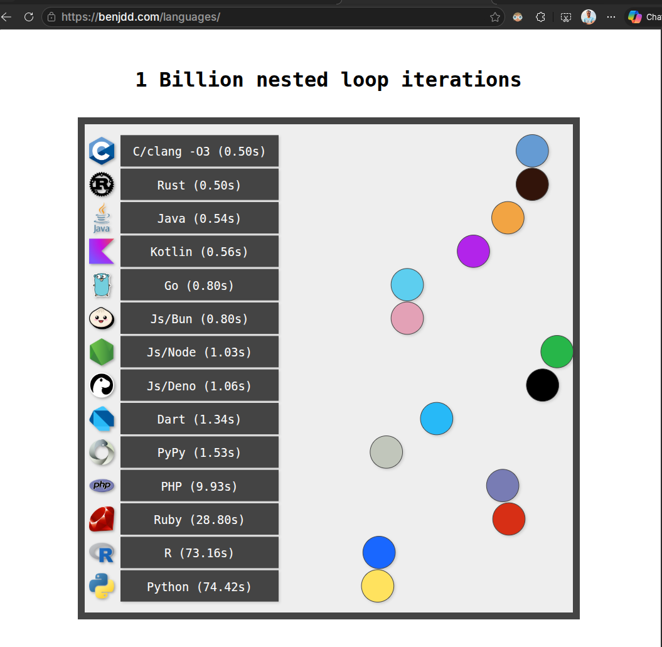Click the C language logo icon

[102, 151]
